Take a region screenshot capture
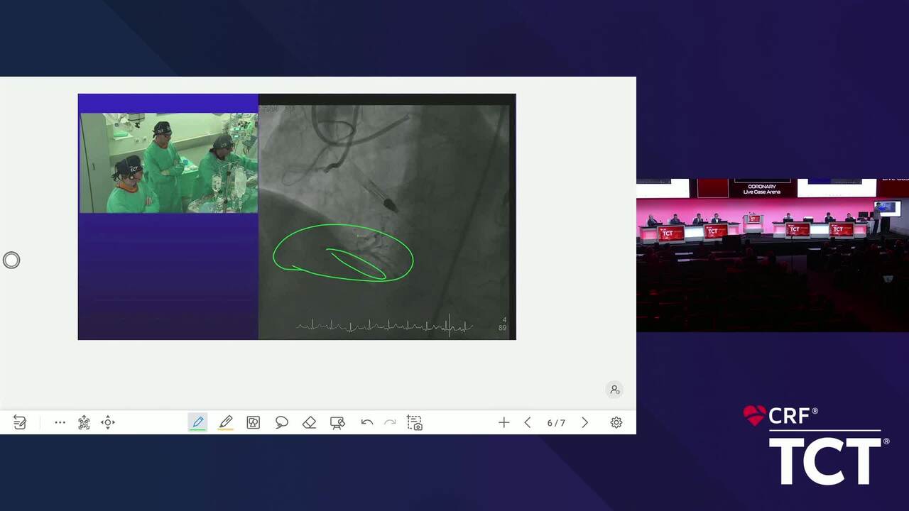Image resolution: width=909 pixels, height=511 pixels. pyautogui.click(x=415, y=422)
